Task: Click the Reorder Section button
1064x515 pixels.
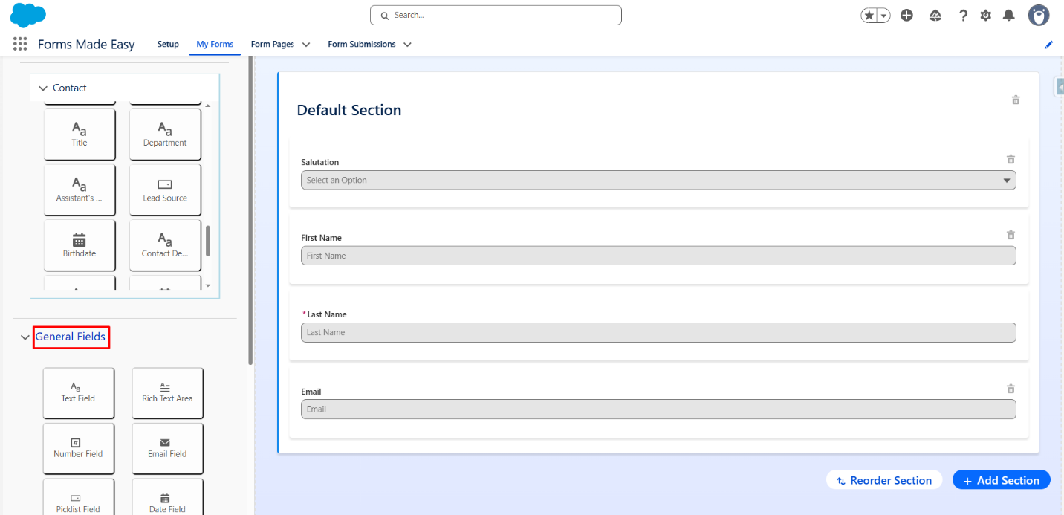Action: [x=884, y=480]
